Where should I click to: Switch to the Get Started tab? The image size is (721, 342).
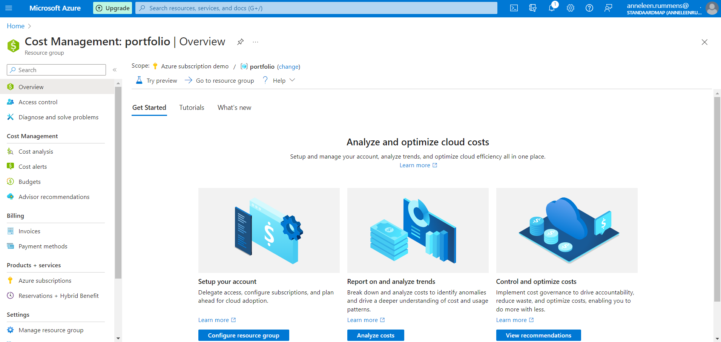point(149,108)
